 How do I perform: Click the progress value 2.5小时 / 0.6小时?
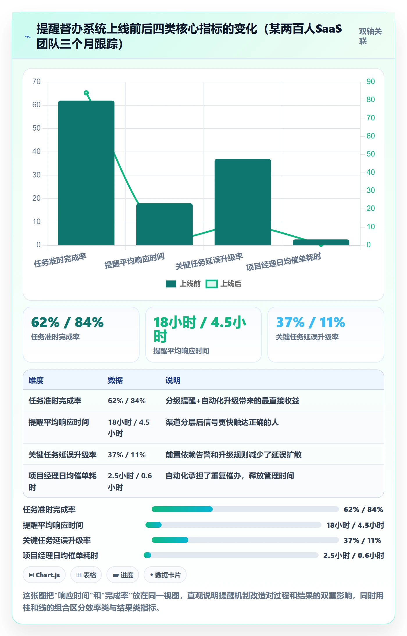354,555
